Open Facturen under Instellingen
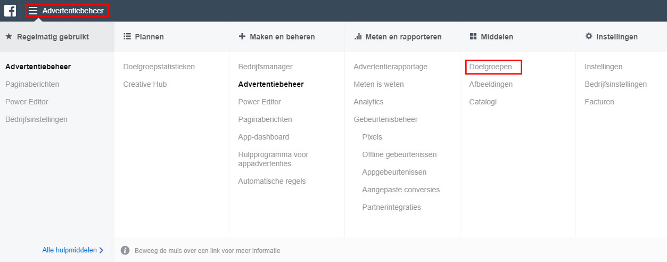 (x=599, y=102)
